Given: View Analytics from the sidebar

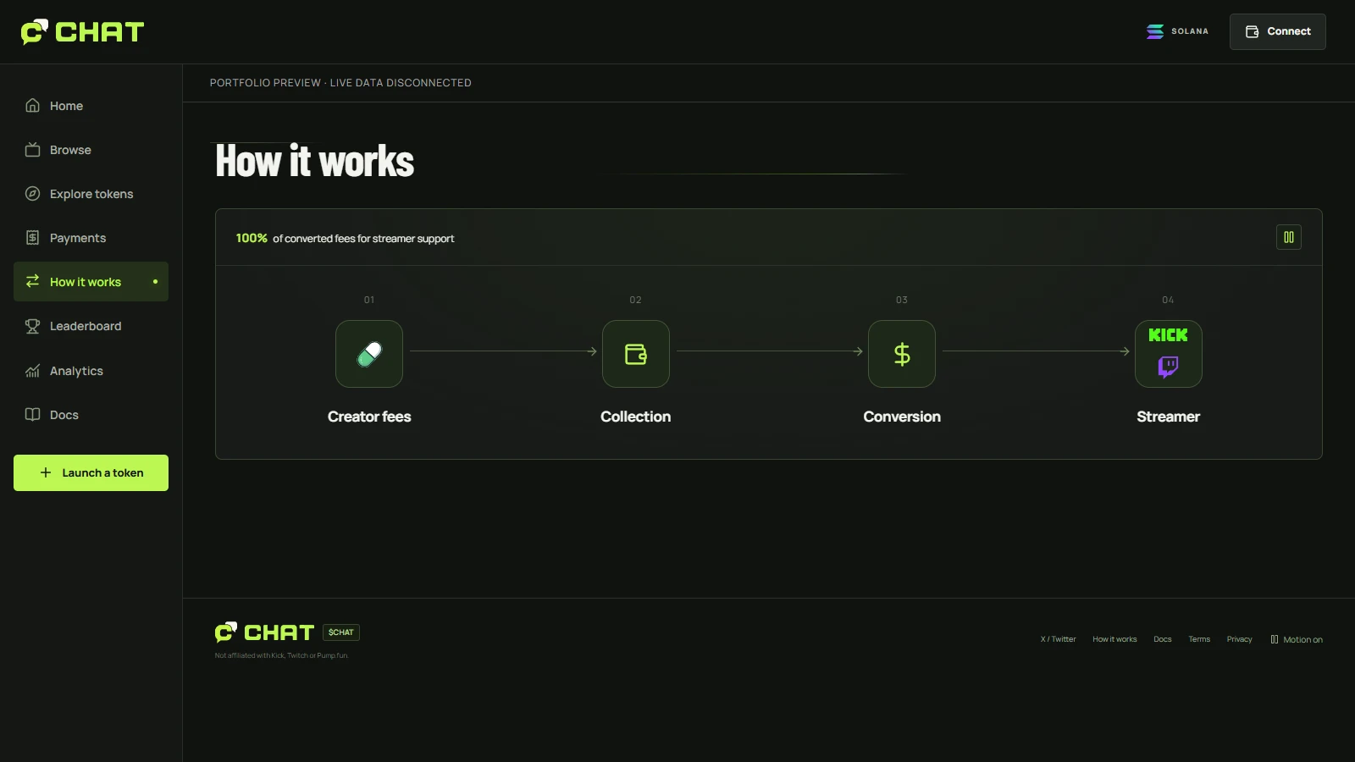Looking at the screenshot, I should 91,371.
